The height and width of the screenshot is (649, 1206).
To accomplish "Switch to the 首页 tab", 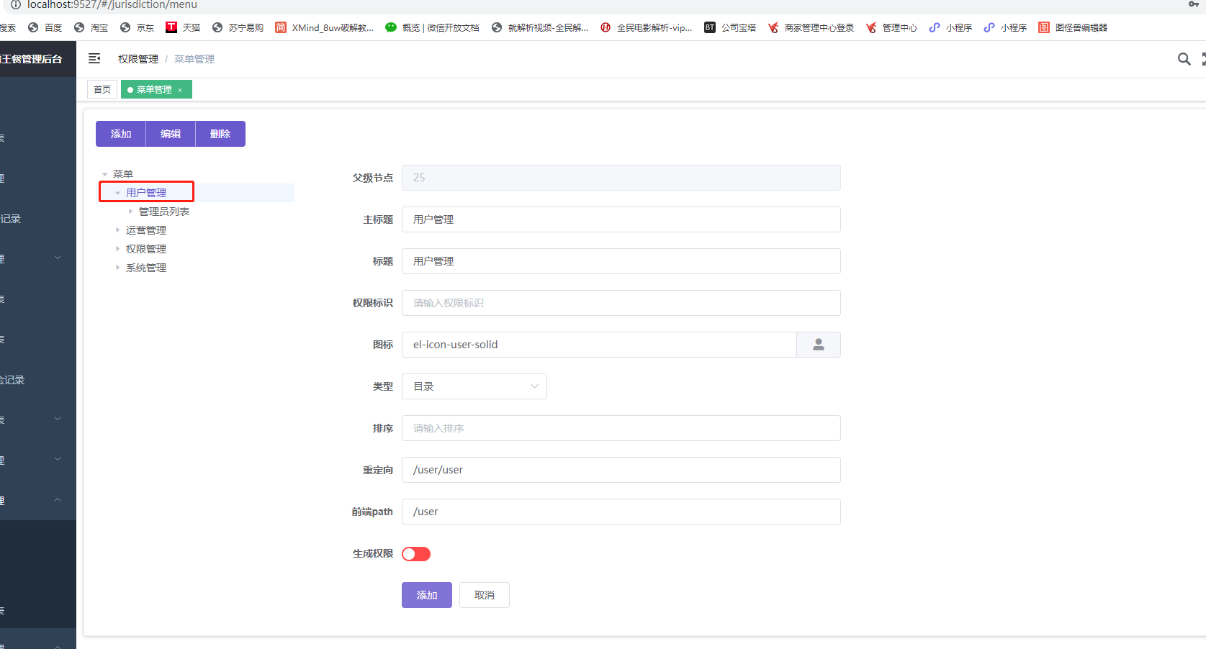I will (102, 90).
